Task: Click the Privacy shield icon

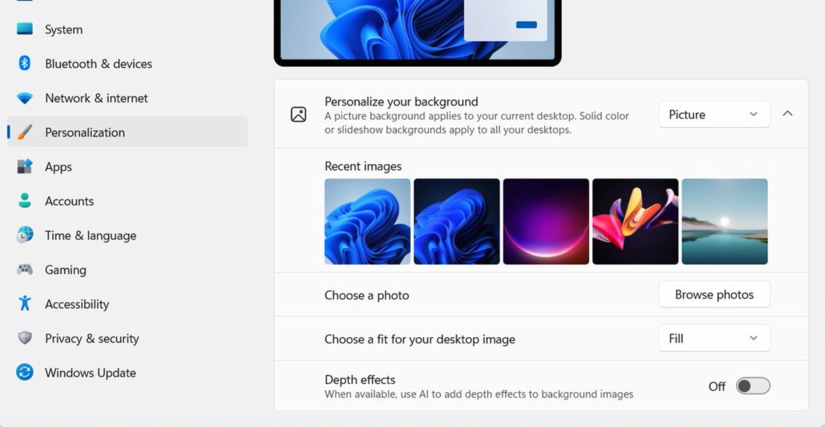Action: [25, 338]
